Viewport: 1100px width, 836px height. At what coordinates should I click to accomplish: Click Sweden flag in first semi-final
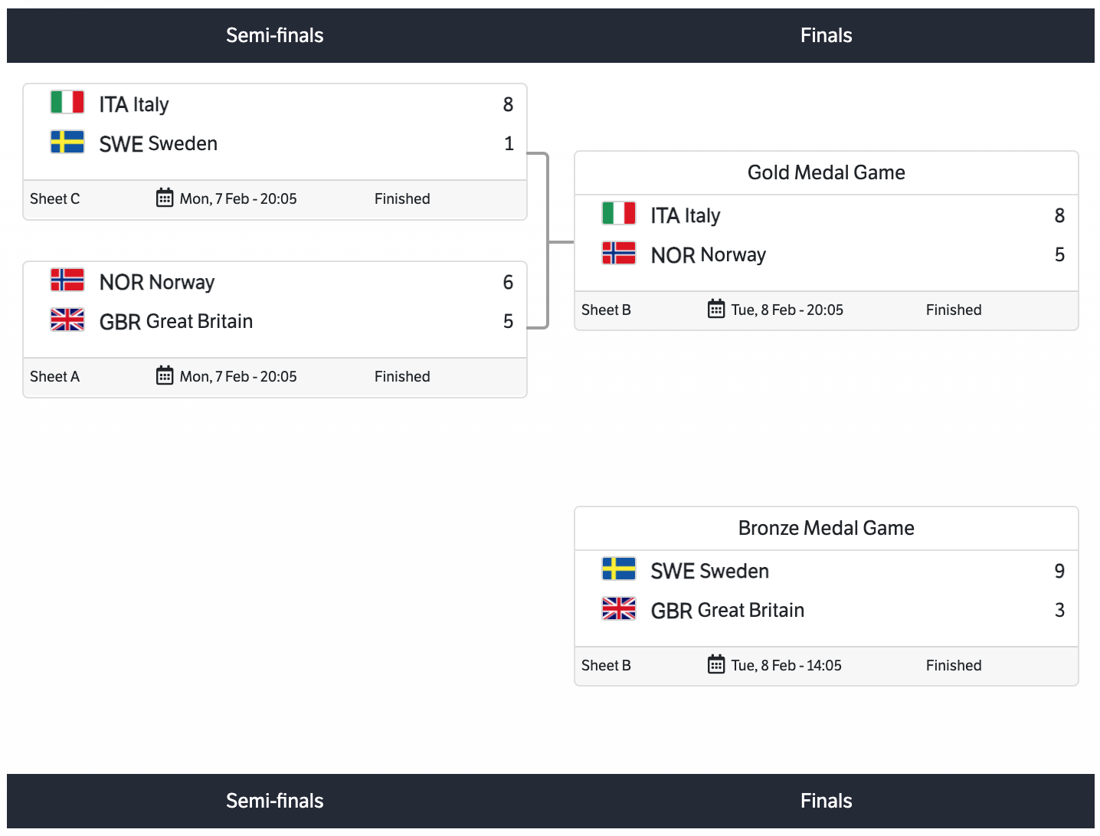67,142
